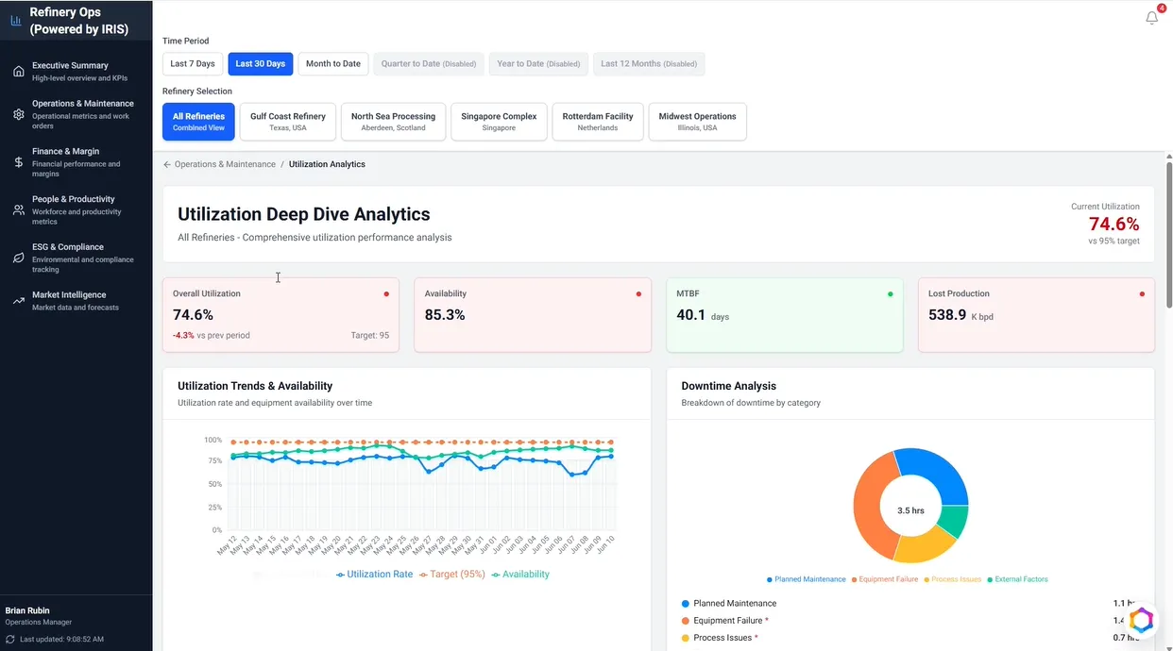Select the Last 7 Days period
The width and height of the screenshot is (1173, 651).
pyautogui.click(x=193, y=64)
